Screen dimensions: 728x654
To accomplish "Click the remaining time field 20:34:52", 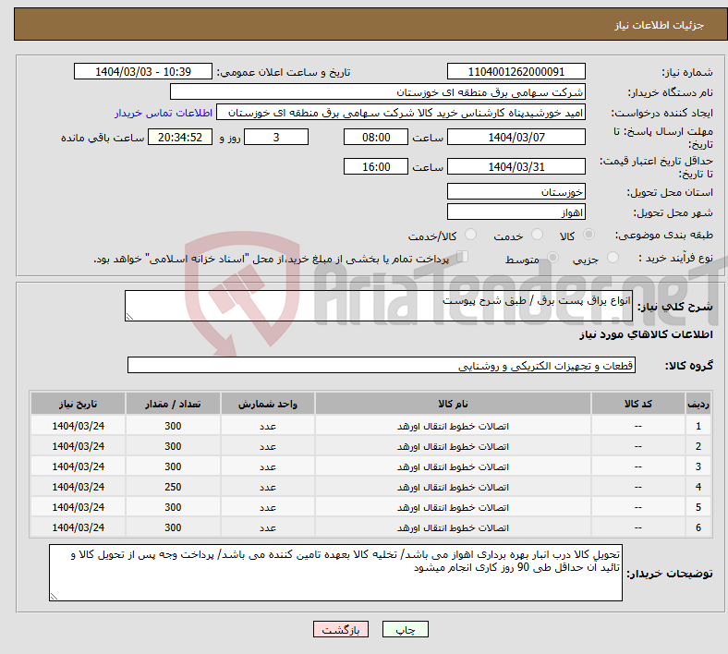I will (x=180, y=138).
